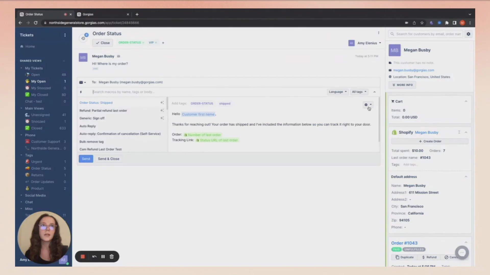
Task: Collapse the Order #1043 section
Action: click(466, 242)
